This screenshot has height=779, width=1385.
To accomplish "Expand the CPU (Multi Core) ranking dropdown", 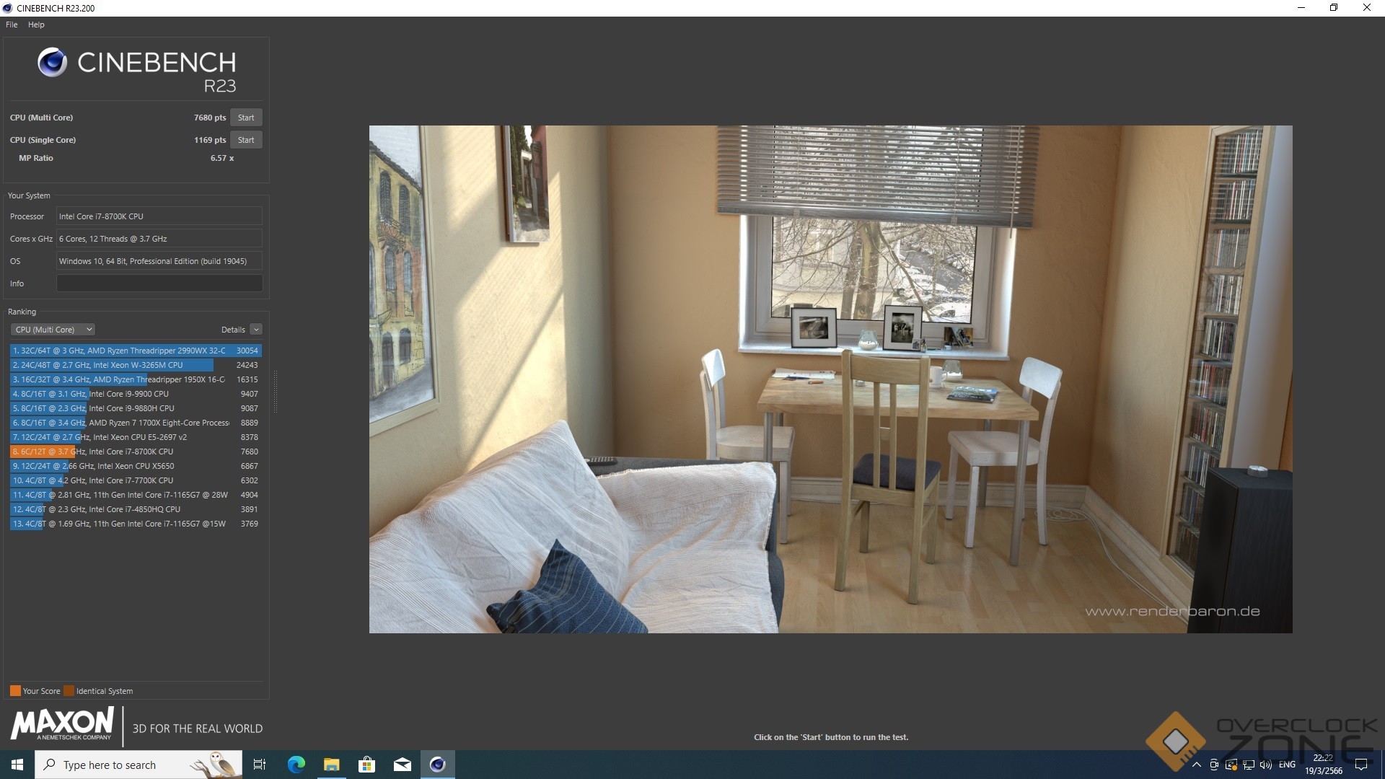I will pyautogui.click(x=53, y=330).
